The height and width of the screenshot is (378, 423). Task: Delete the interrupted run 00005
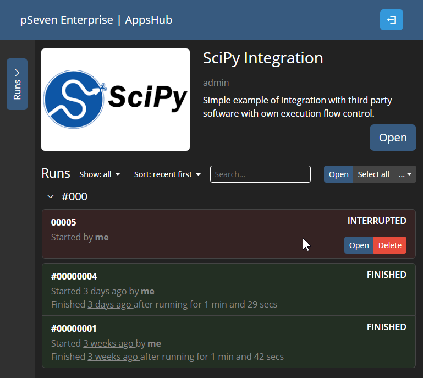click(389, 245)
